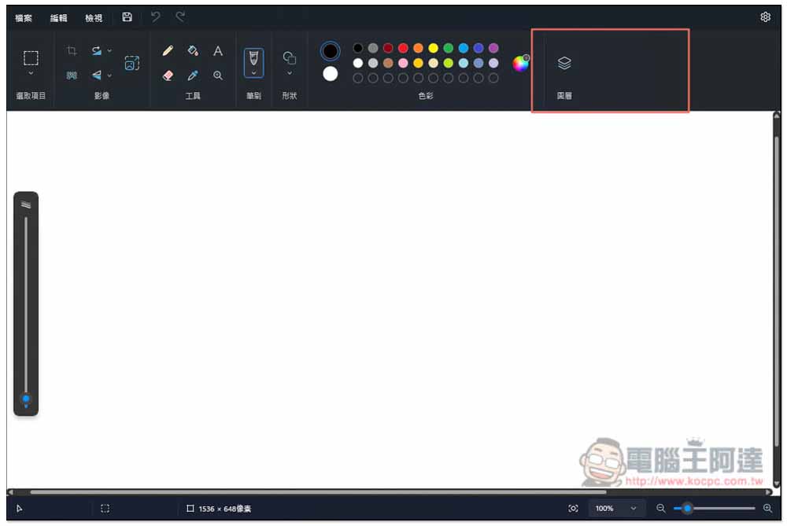Pick the pink color swatch

(403, 63)
